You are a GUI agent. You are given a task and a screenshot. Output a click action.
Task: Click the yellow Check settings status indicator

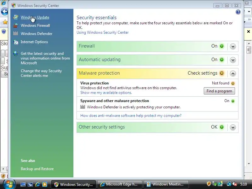[222, 73]
